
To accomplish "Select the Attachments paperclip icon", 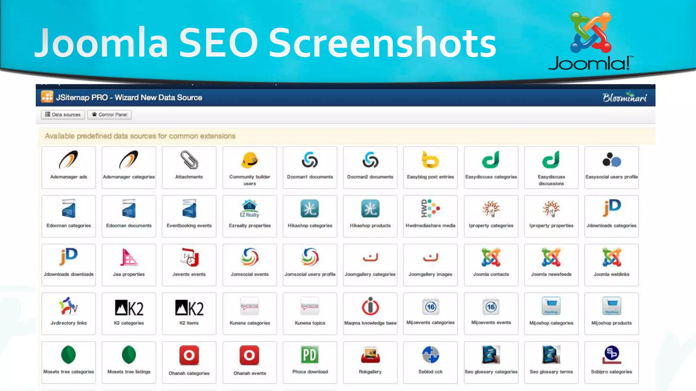I will tap(189, 160).
